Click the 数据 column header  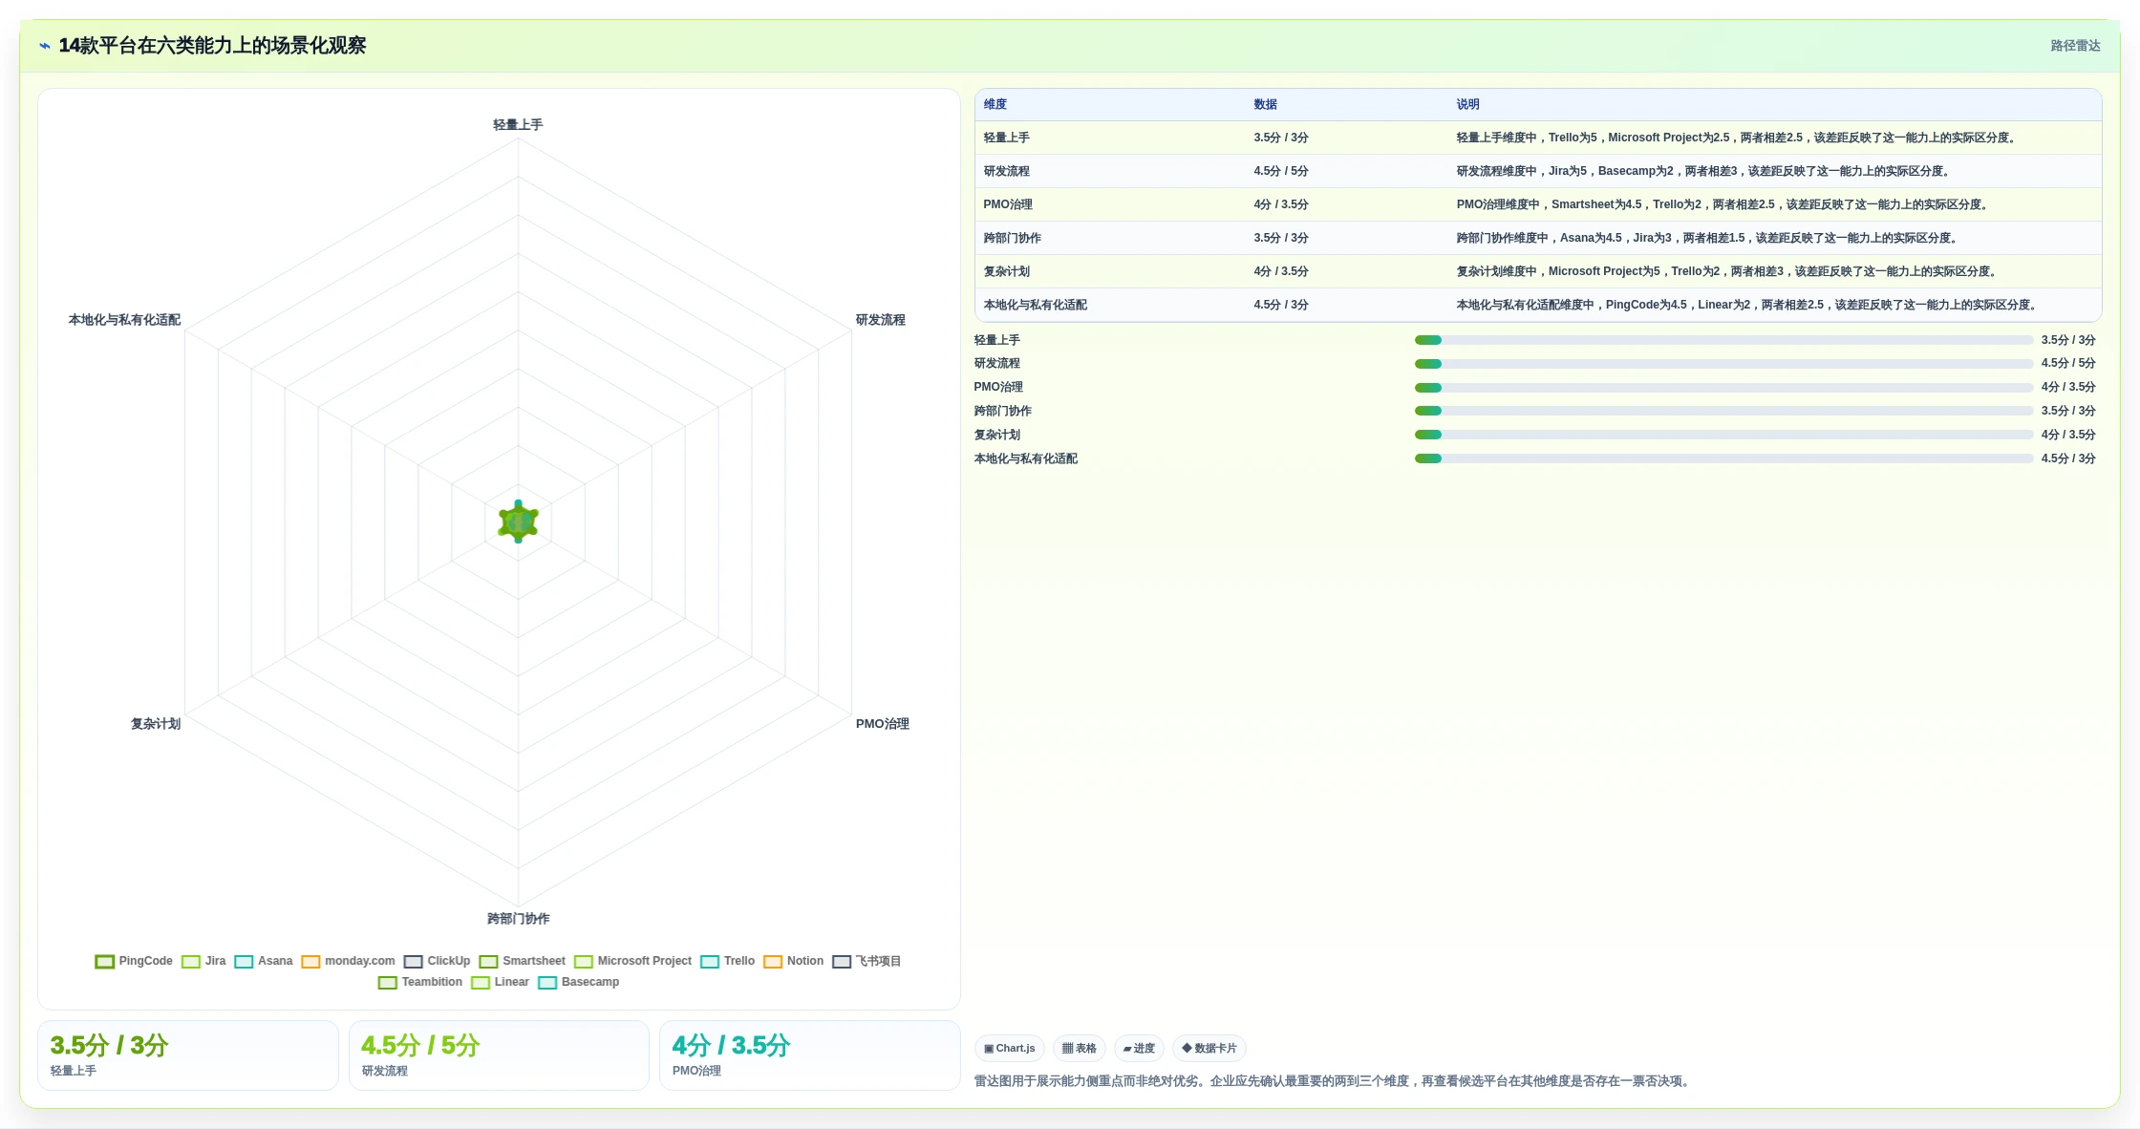pyautogui.click(x=1266, y=104)
